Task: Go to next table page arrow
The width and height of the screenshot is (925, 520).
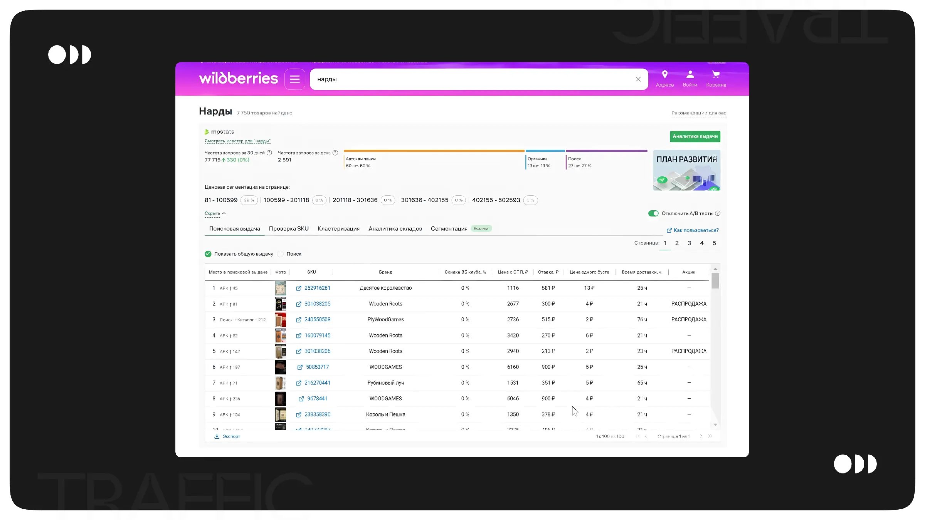Action: click(x=701, y=436)
